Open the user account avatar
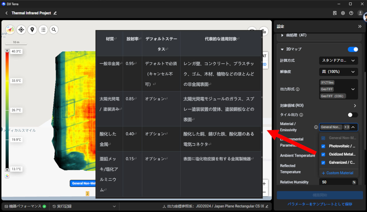 click(x=360, y=13)
